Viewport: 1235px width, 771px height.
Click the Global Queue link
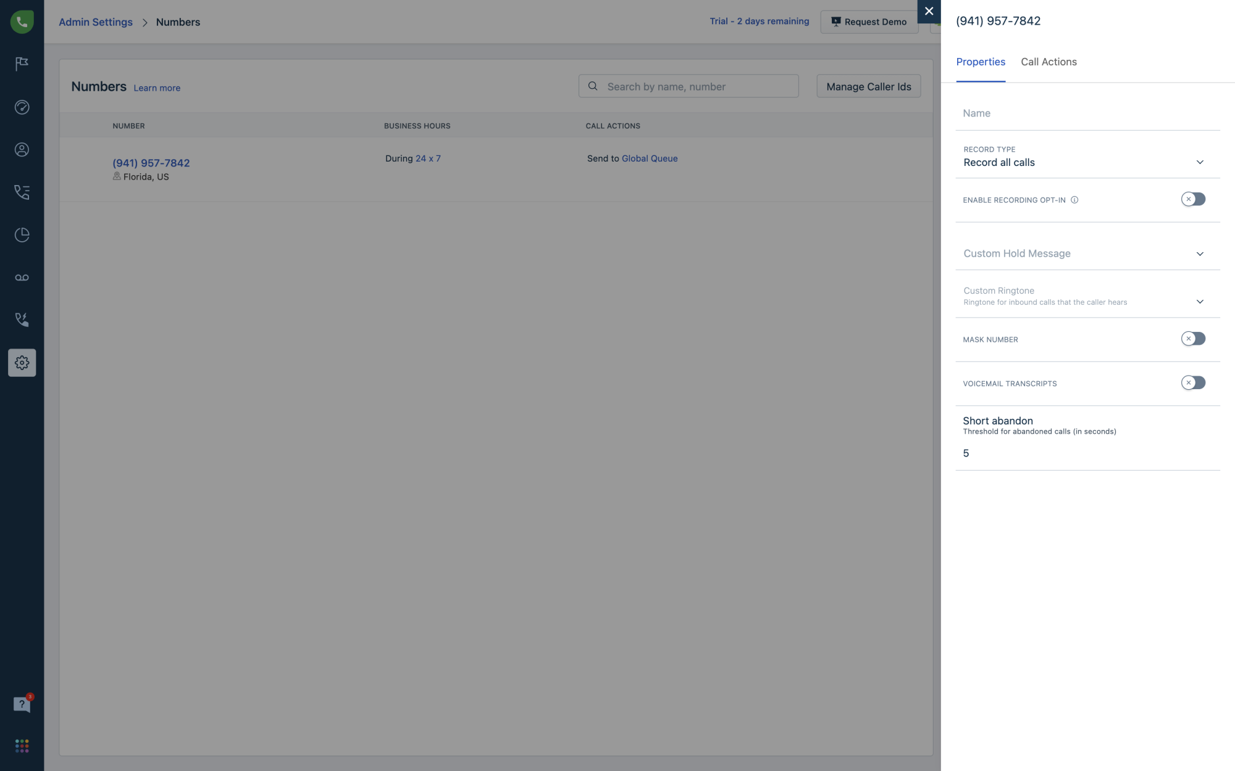point(649,159)
